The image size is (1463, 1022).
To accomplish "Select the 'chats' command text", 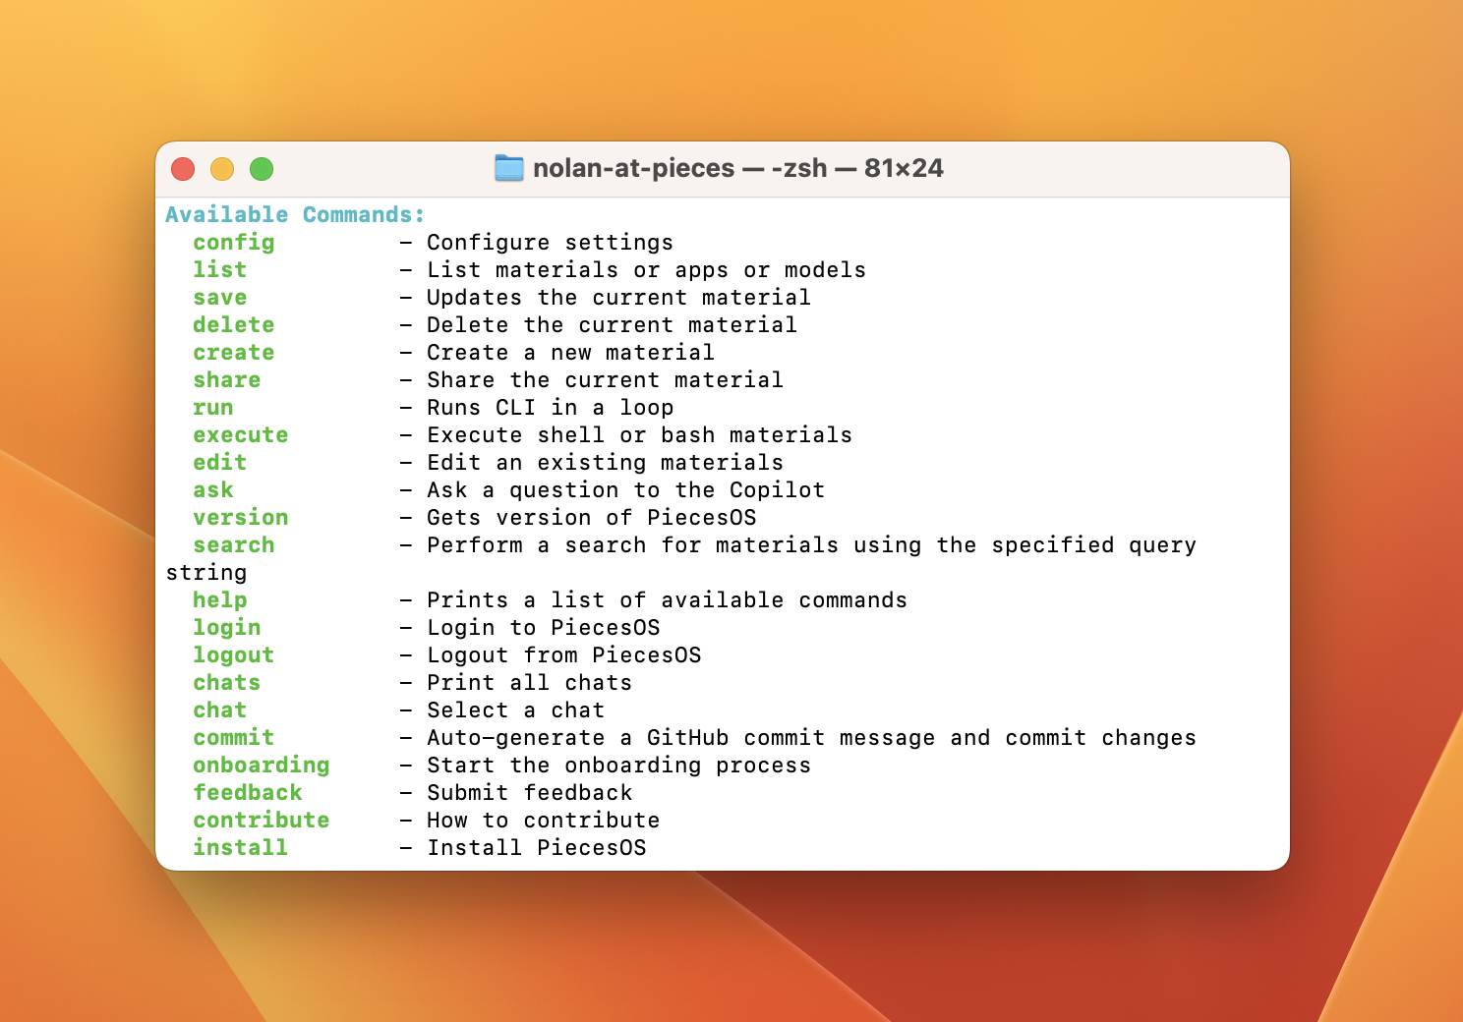I will point(227,682).
